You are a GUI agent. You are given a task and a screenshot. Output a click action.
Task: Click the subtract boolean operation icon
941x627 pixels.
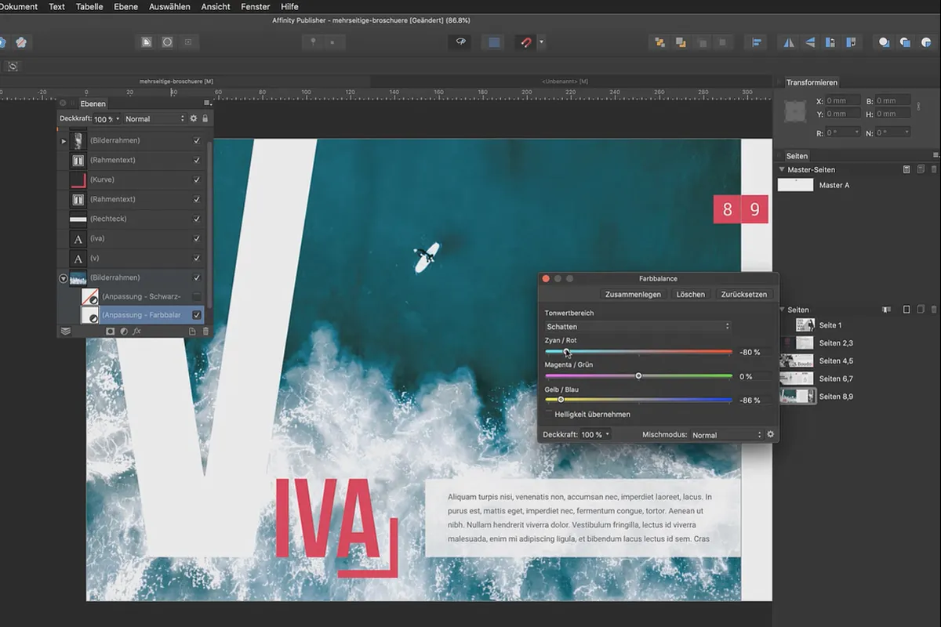[905, 42]
